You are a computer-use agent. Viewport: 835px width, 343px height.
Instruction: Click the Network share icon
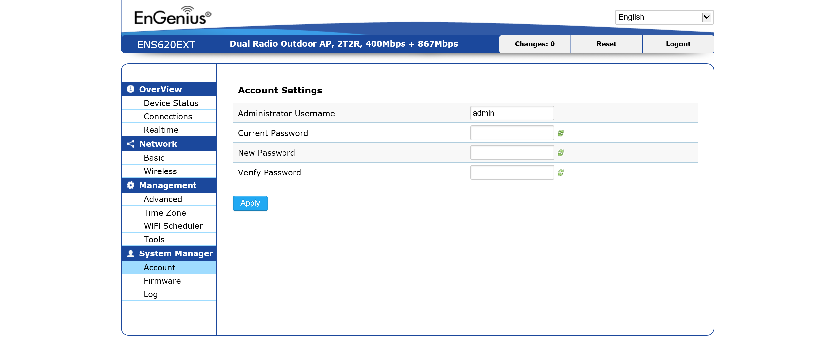(x=131, y=144)
